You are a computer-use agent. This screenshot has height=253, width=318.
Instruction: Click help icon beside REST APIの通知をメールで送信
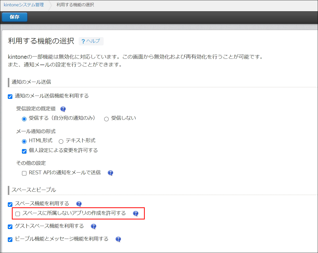point(110,173)
